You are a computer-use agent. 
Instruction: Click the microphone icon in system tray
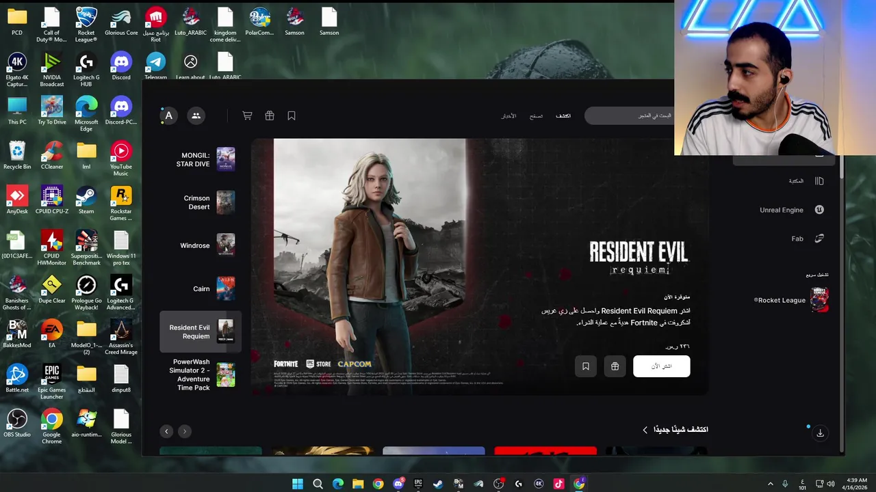pos(785,484)
